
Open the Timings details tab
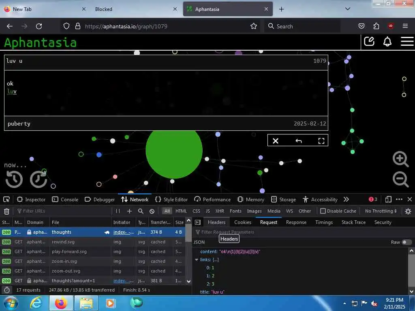coord(324,222)
